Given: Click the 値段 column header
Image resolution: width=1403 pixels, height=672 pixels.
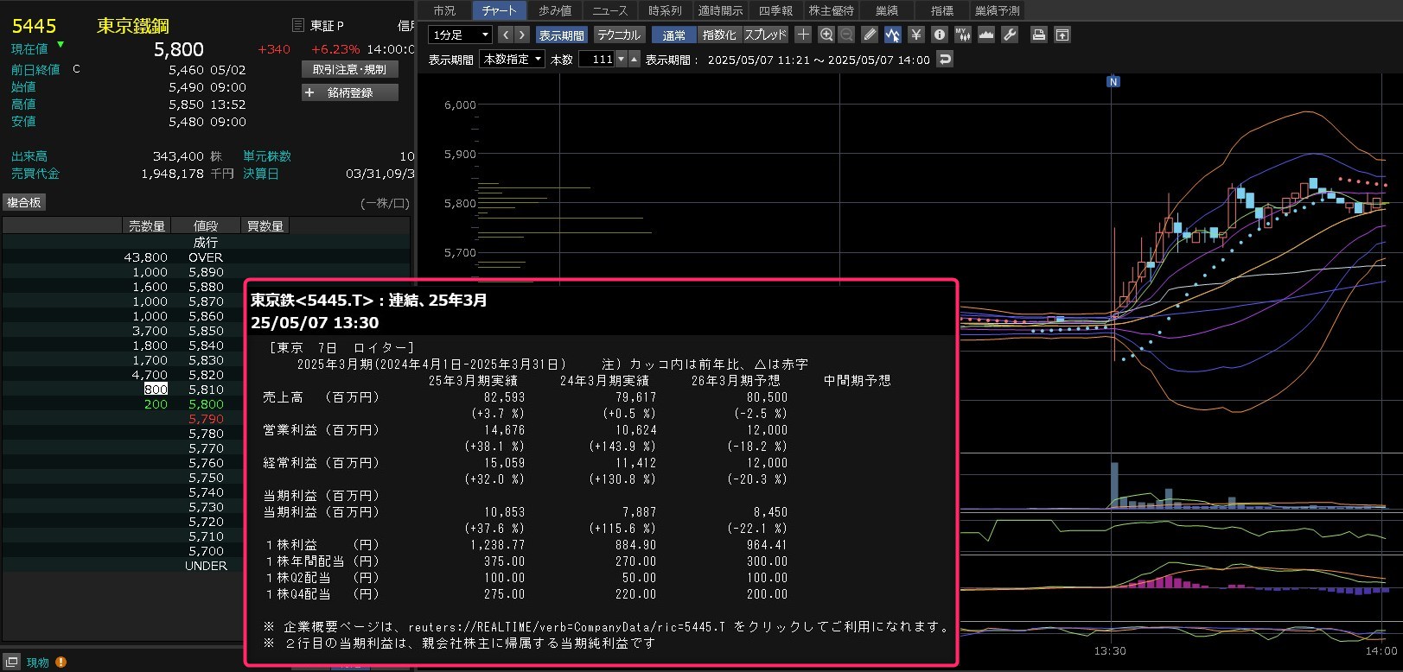Looking at the screenshot, I should pos(206,225).
